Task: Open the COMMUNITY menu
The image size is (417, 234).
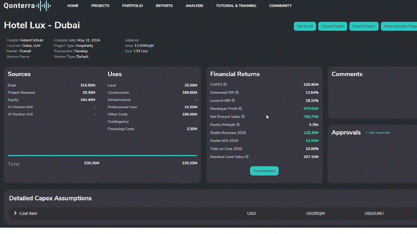Action: [280, 5]
